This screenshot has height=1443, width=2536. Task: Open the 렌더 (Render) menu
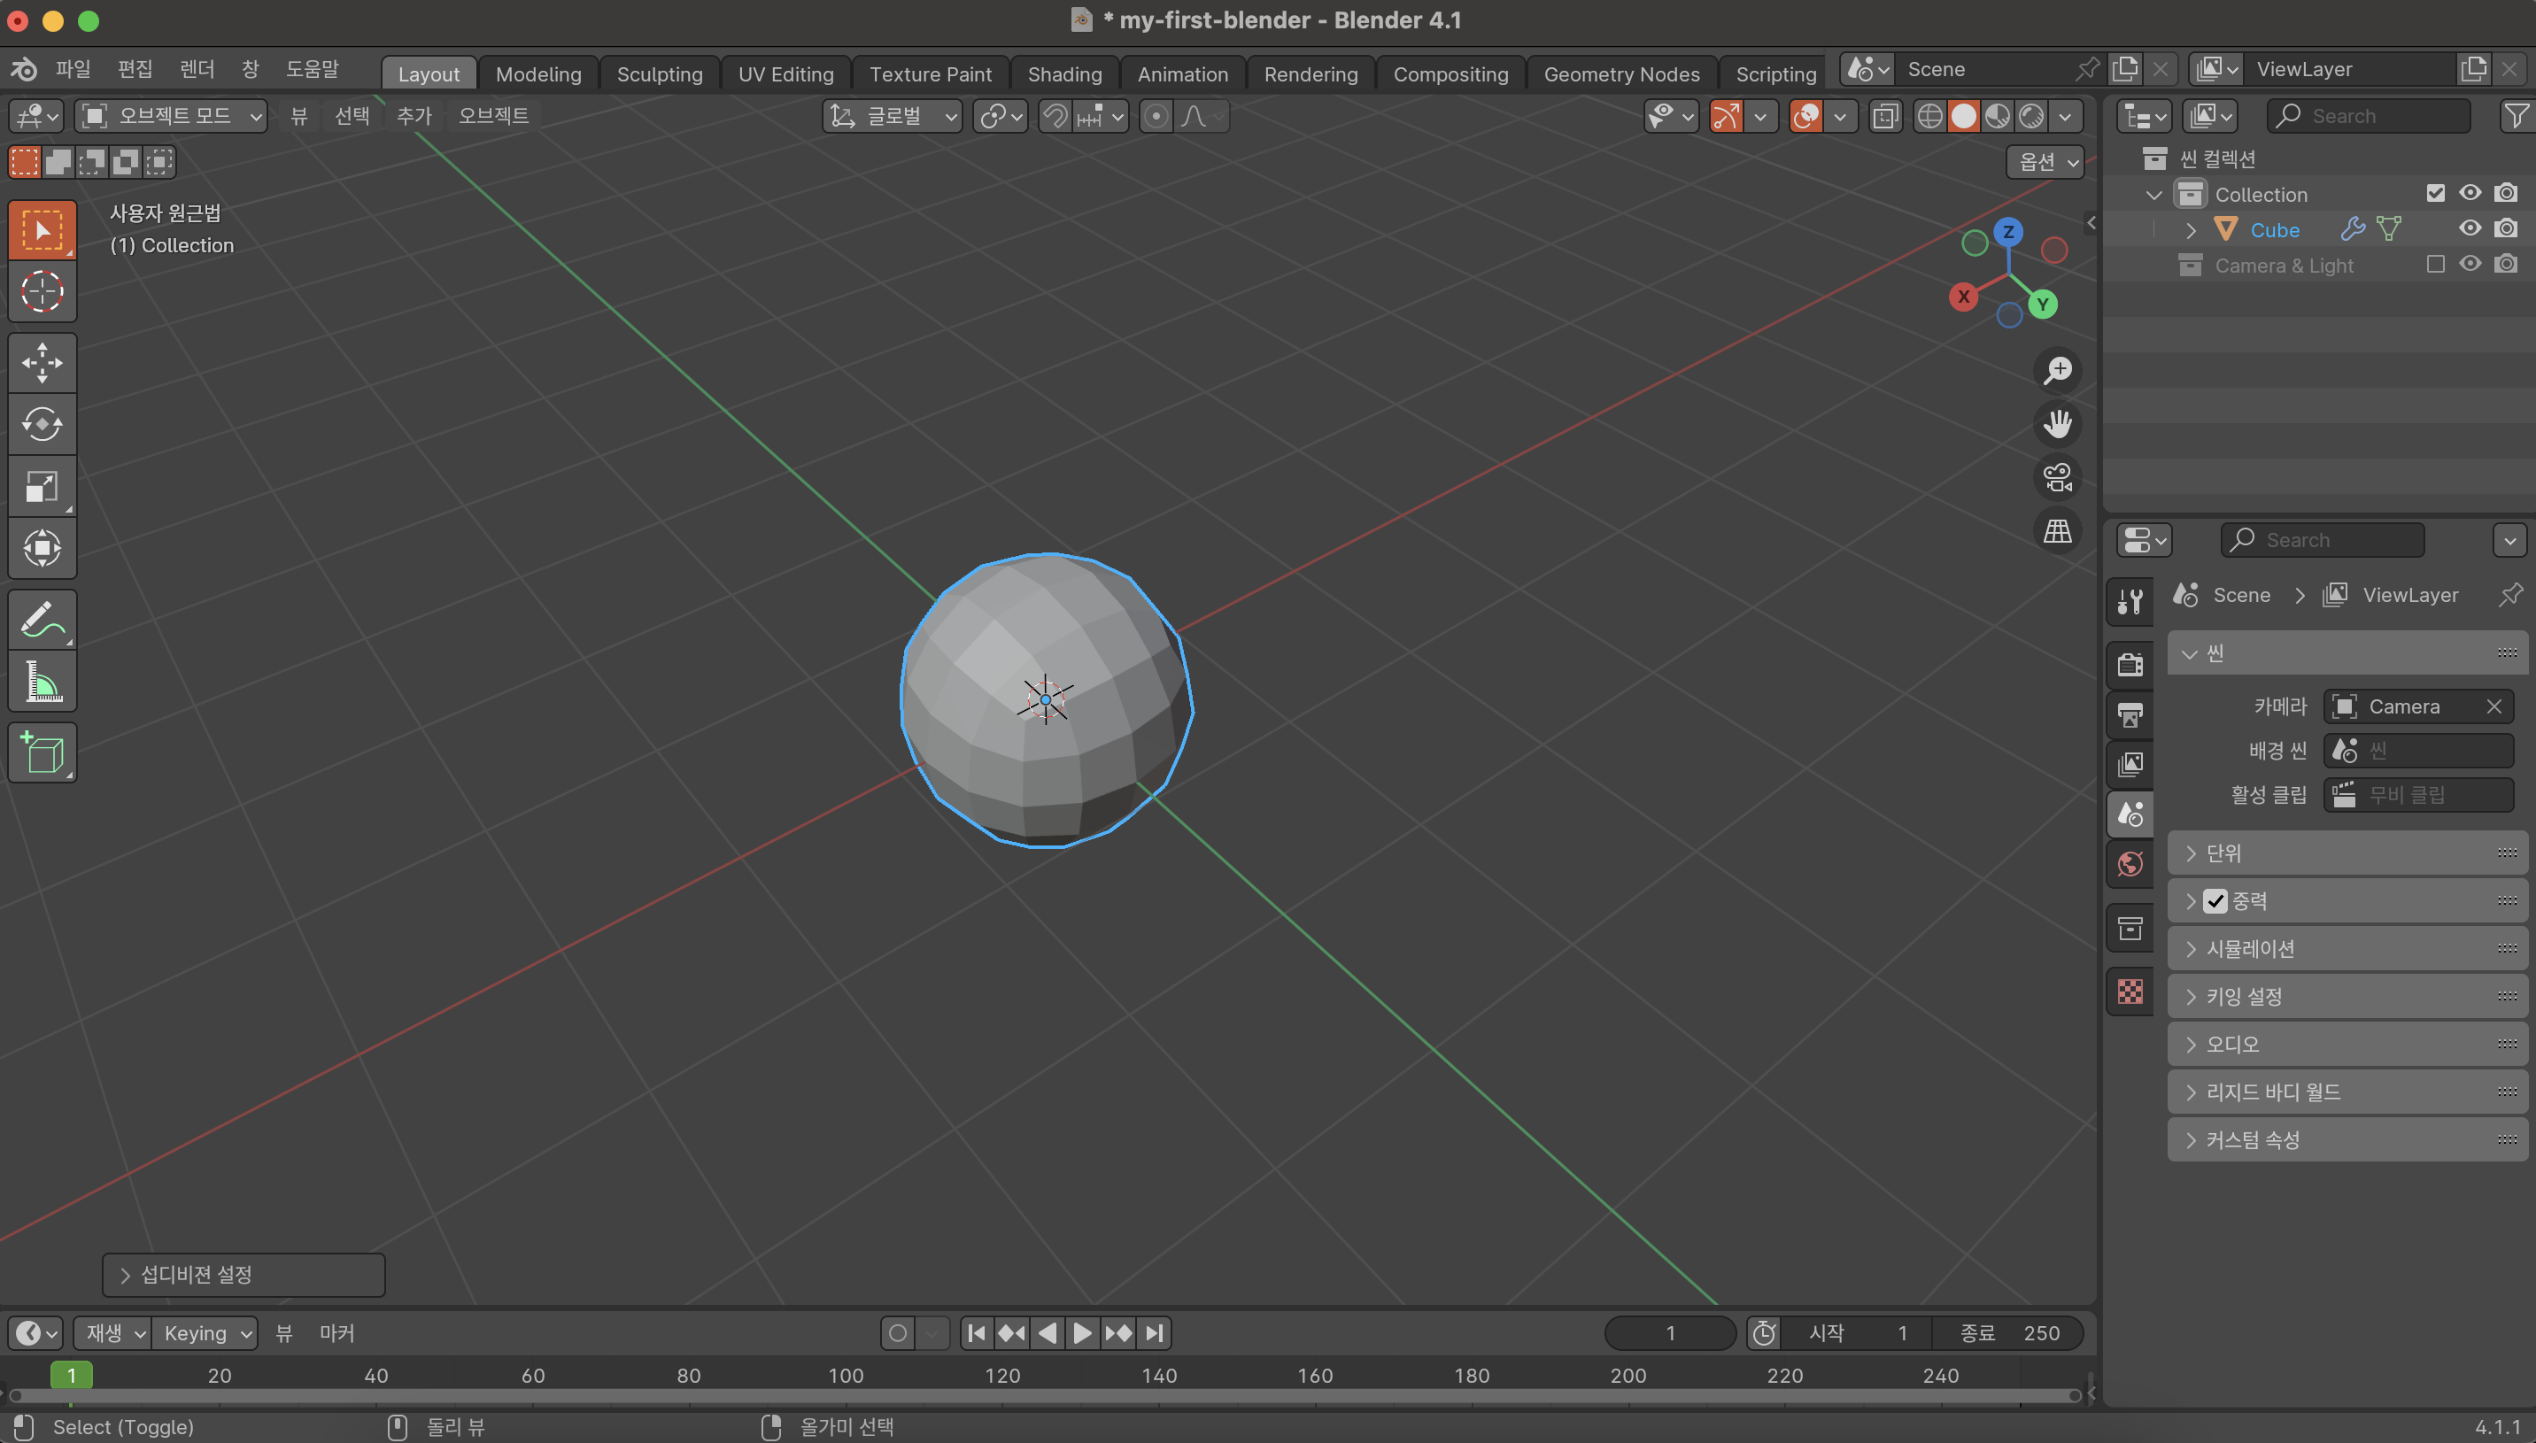coord(197,69)
